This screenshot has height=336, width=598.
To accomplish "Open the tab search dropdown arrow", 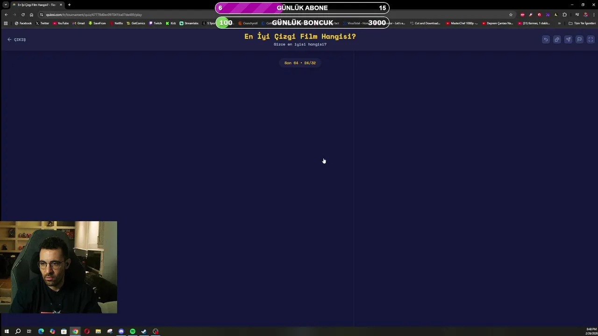I will [x=6, y=5].
